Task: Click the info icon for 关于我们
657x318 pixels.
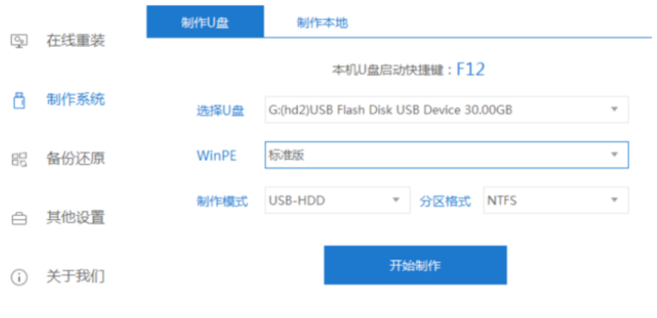Action: (x=19, y=277)
